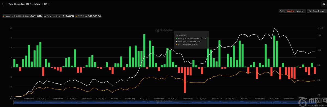Click the EST timezone label
The height and width of the screenshot is (107, 327).
[46, 4]
